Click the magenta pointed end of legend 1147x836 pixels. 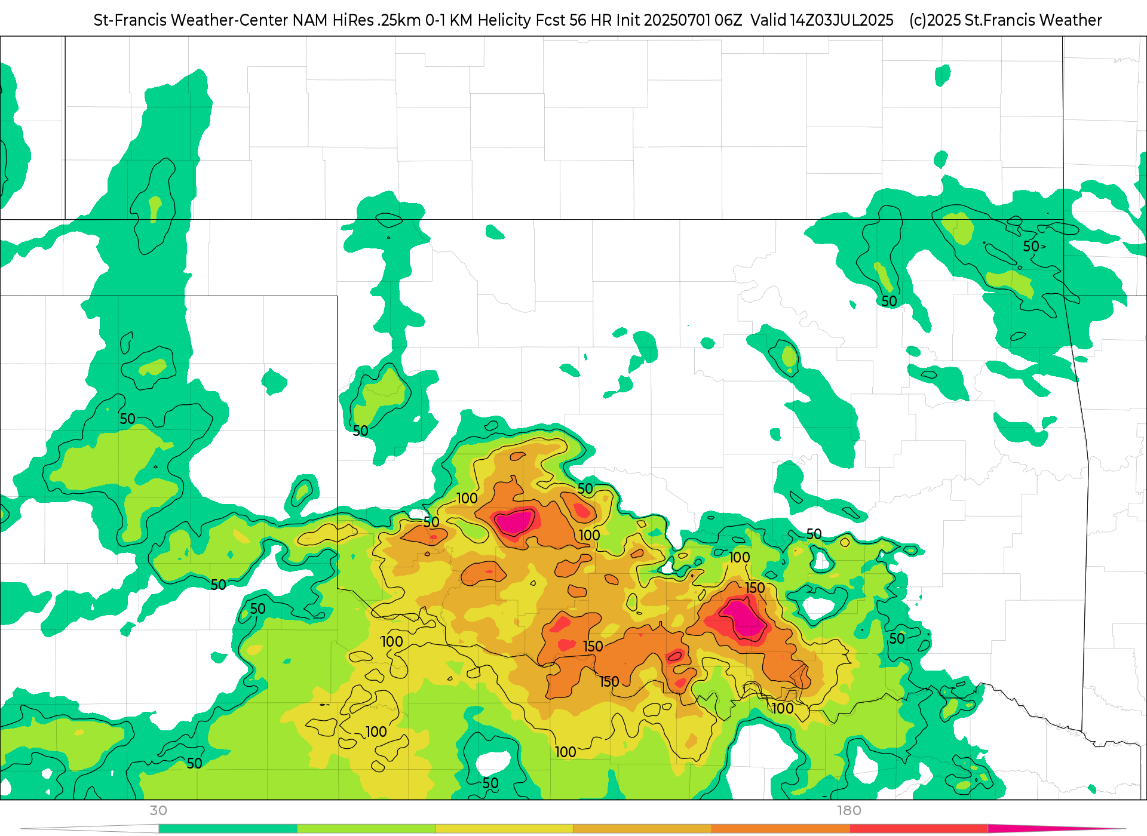[1057, 829]
